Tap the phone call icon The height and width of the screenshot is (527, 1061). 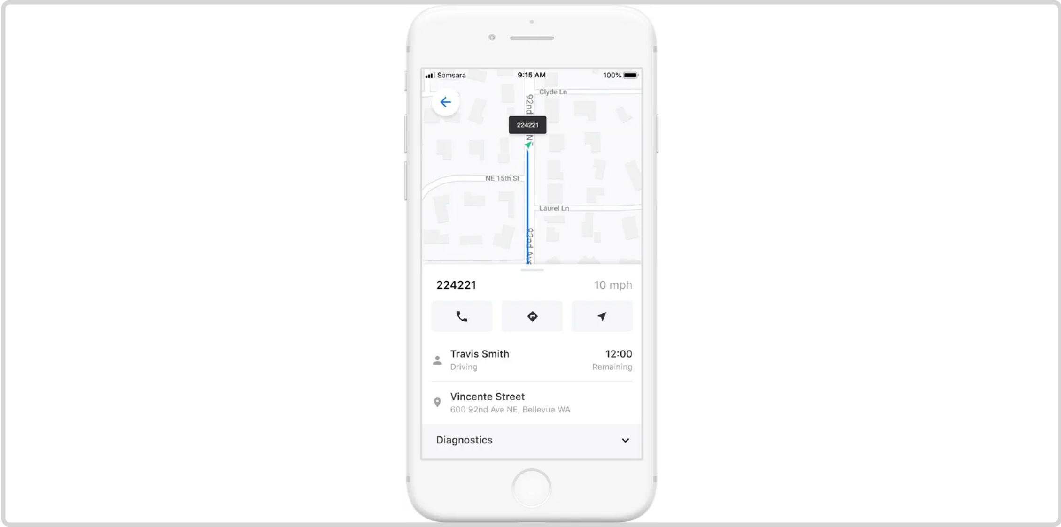point(462,317)
